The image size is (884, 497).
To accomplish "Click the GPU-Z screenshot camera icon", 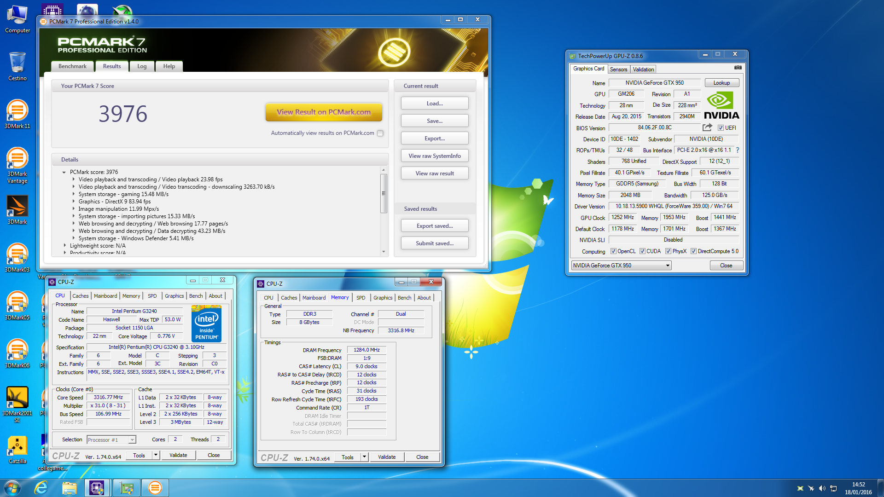I will [738, 68].
